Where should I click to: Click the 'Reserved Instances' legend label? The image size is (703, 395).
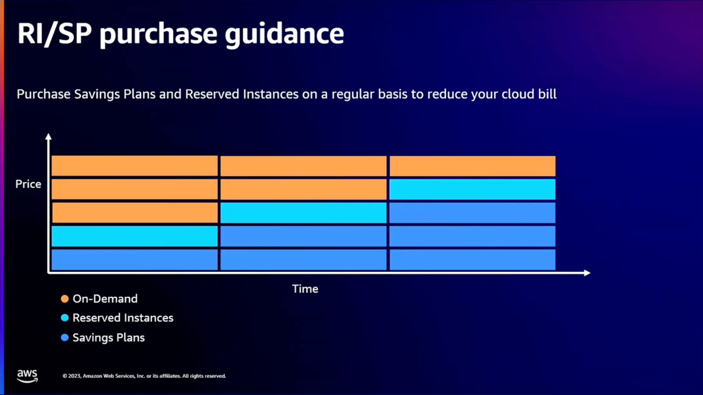[x=123, y=318]
